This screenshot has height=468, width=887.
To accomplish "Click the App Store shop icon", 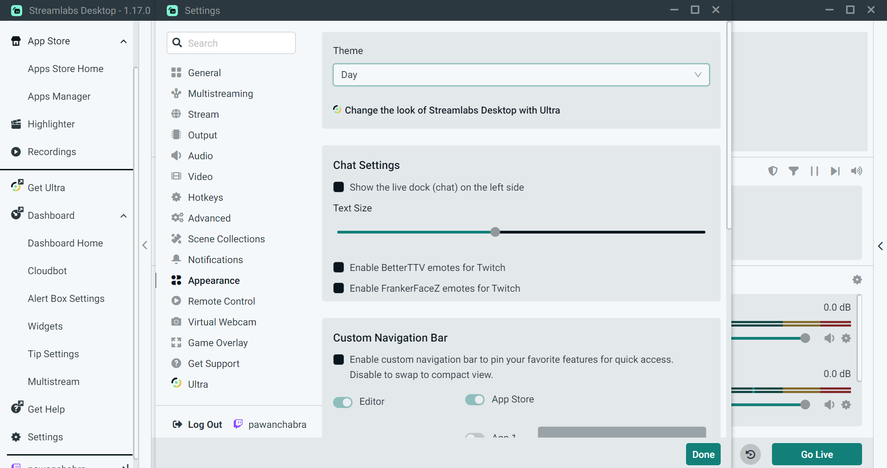I will (16, 41).
